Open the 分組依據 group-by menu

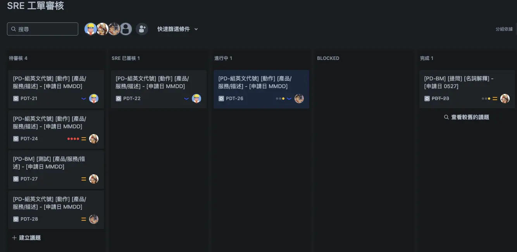click(504, 29)
